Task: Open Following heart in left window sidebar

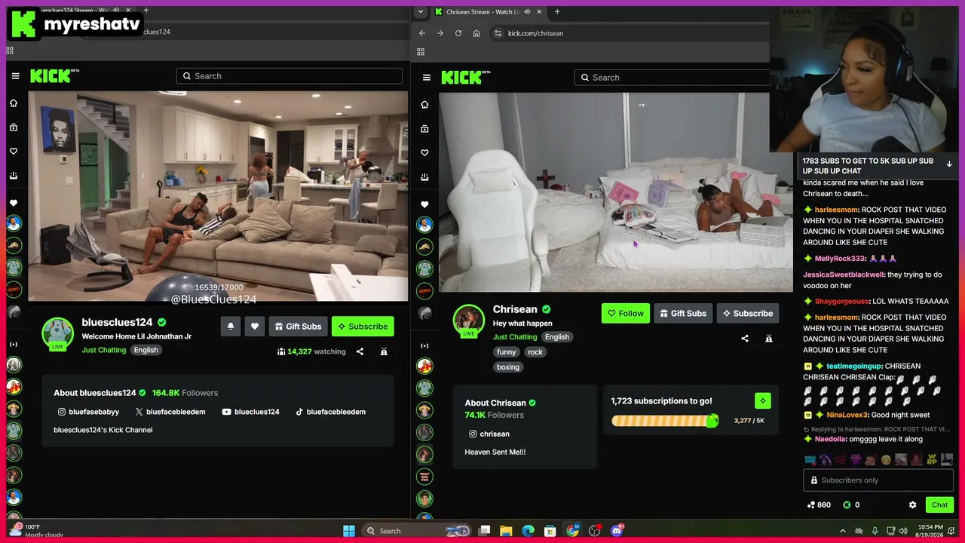Action: click(14, 152)
